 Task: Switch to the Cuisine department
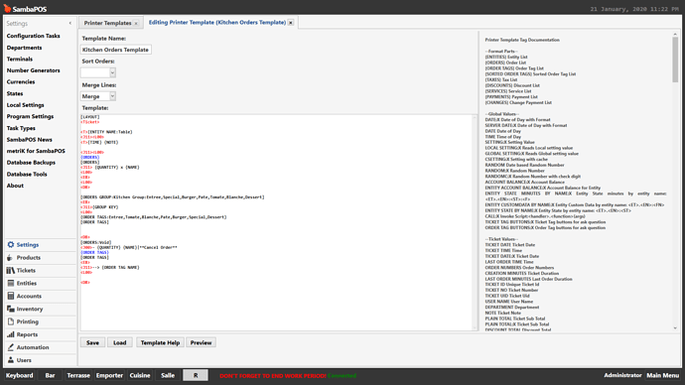(x=140, y=375)
